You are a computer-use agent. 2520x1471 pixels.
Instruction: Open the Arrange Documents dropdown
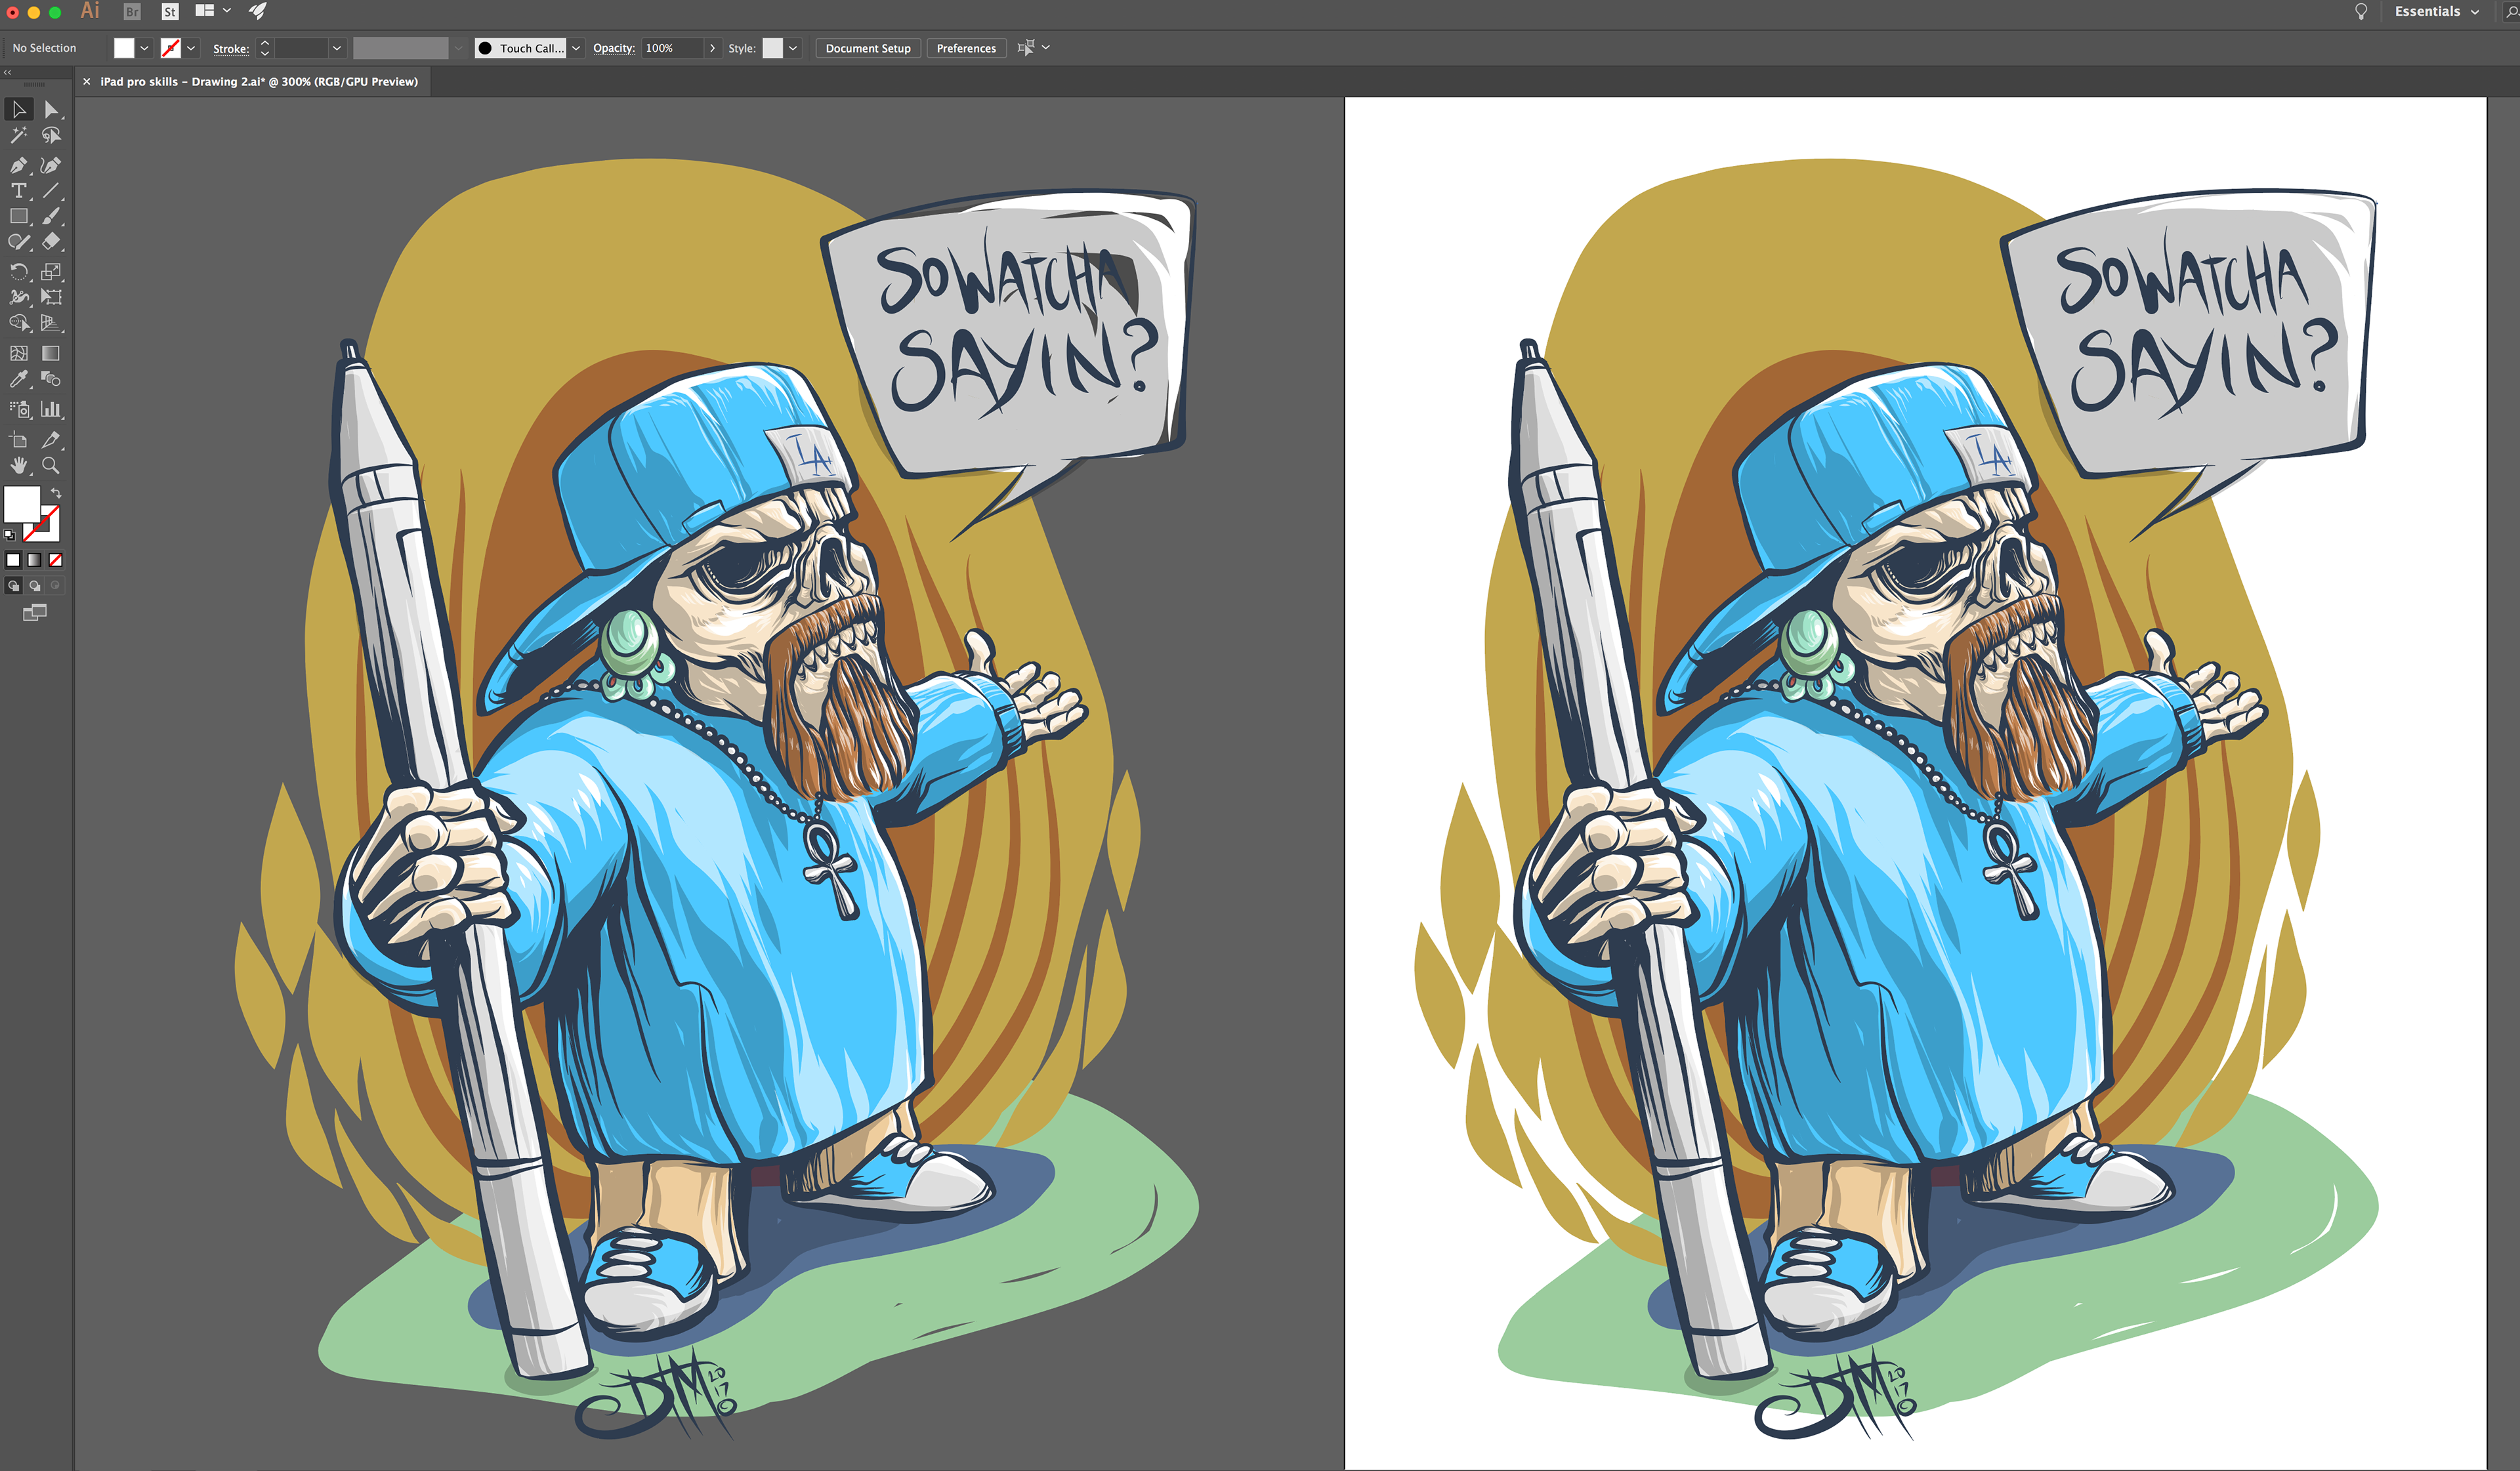213,11
